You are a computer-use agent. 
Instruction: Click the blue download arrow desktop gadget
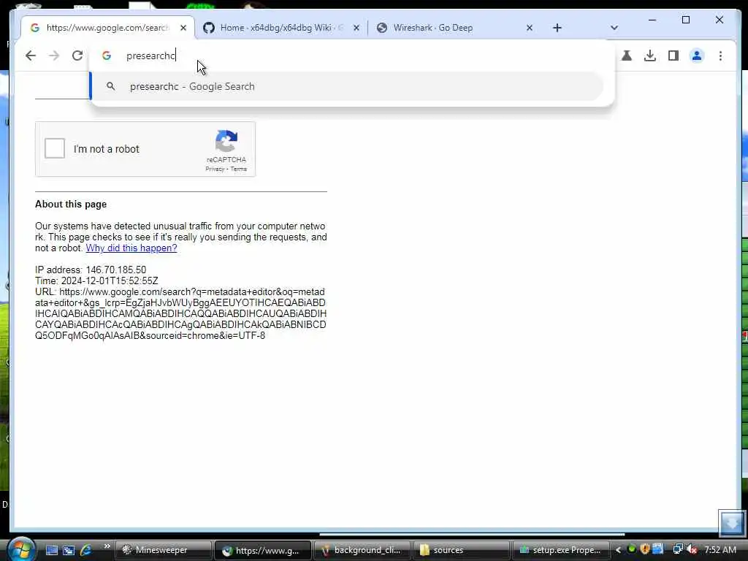pyautogui.click(x=732, y=523)
